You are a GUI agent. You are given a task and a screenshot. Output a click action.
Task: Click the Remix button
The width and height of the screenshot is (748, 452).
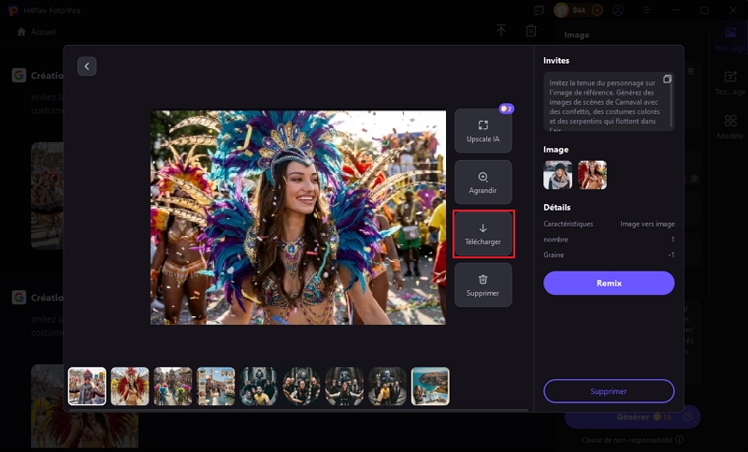609,283
